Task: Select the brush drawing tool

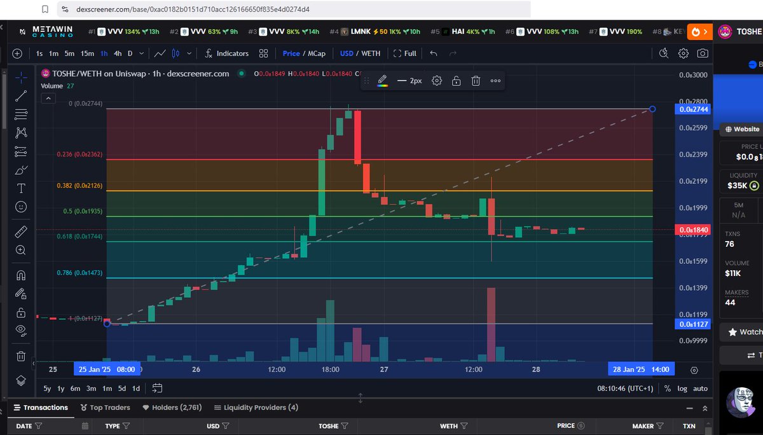Action: click(21, 170)
